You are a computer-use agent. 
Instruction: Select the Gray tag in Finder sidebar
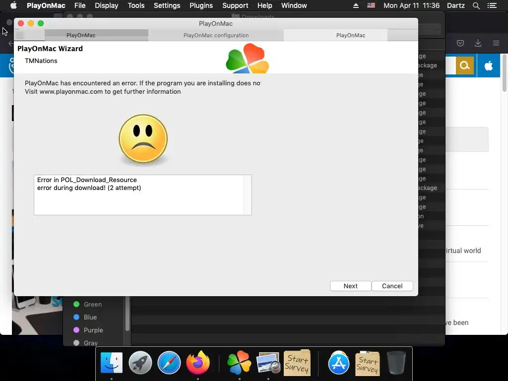tap(85, 343)
